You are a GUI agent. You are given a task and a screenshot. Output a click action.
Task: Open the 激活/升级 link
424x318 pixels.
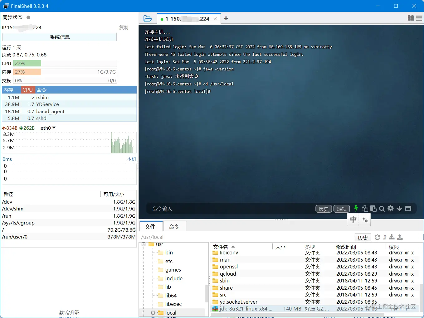(69, 312)
